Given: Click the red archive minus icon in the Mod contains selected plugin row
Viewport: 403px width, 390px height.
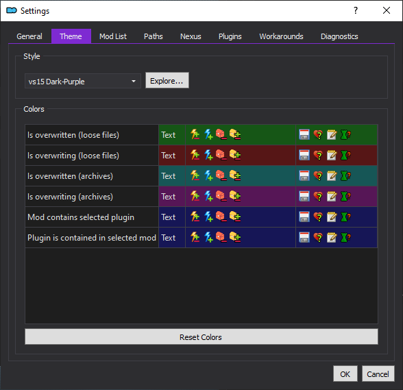Looking at the screenshot, I should pos(221,217).
